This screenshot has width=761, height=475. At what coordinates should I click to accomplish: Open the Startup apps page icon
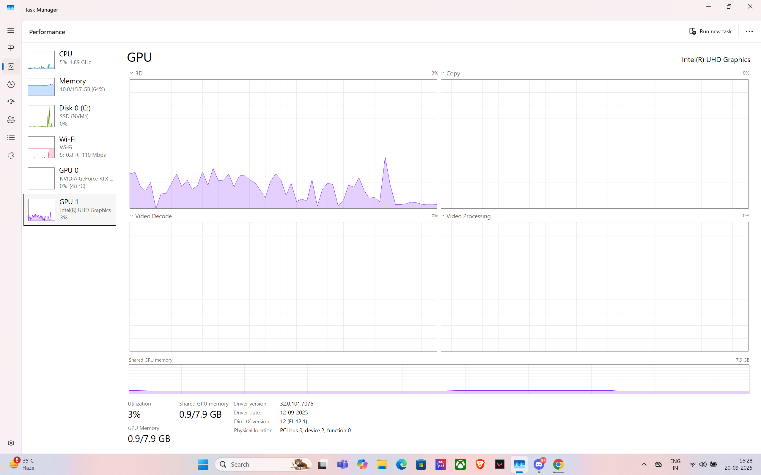(11, 102)
